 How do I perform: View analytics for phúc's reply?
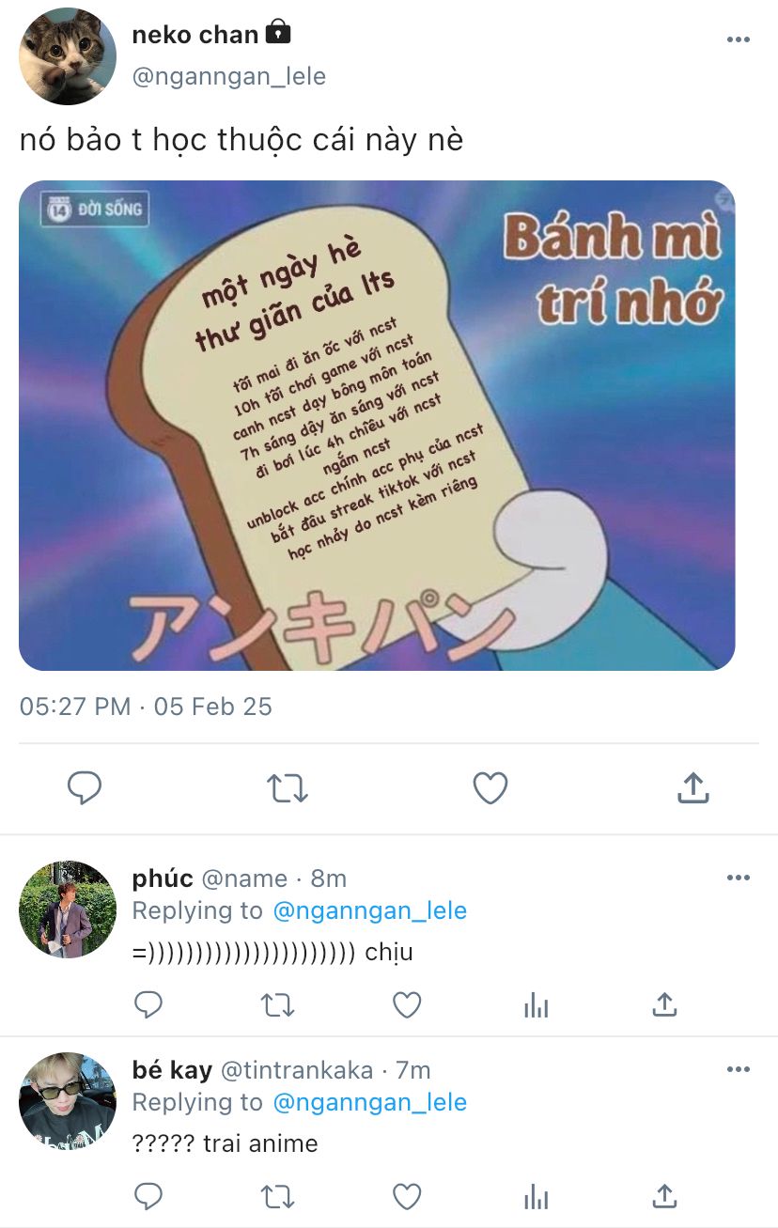[536, 1006]
